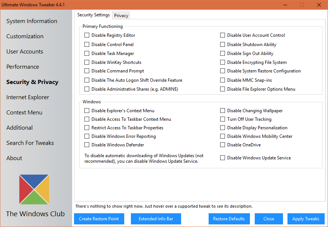
Task: Tick Disable File Explorer Options Menu
Action: click(x=222, y=89)
